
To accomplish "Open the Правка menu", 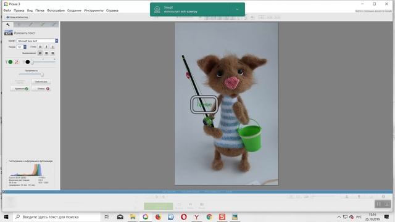I will tap(19, 10).
